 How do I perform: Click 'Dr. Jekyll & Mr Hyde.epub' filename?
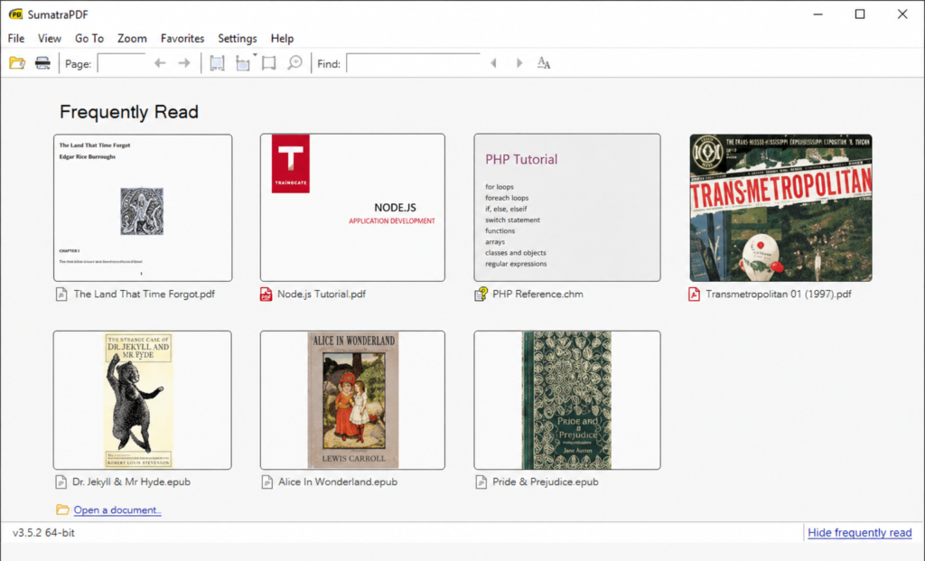coord(131,482)
